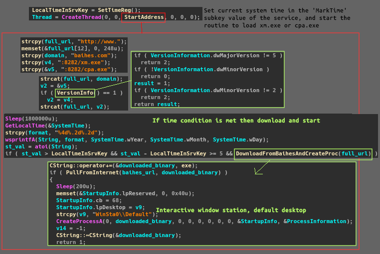380x254 pixels.
Task: Select the "http://www." string literal
Action: point(99,42)
